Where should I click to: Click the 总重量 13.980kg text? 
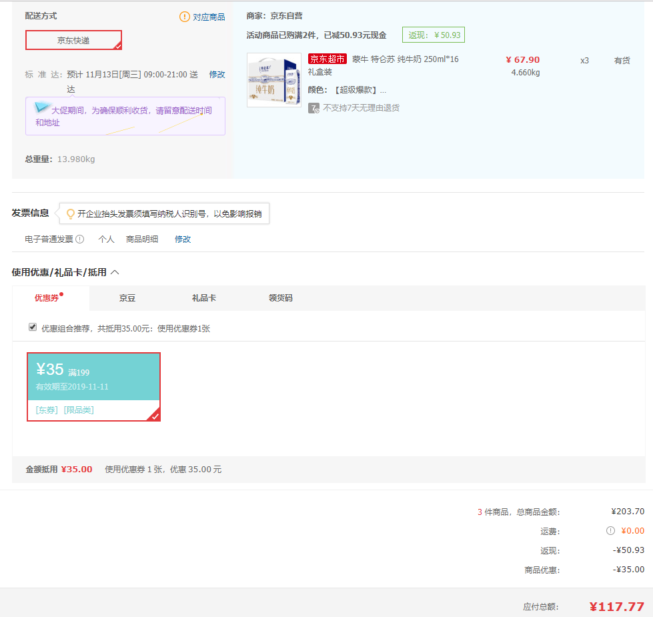pyautogui.click(x=60, y=159)
